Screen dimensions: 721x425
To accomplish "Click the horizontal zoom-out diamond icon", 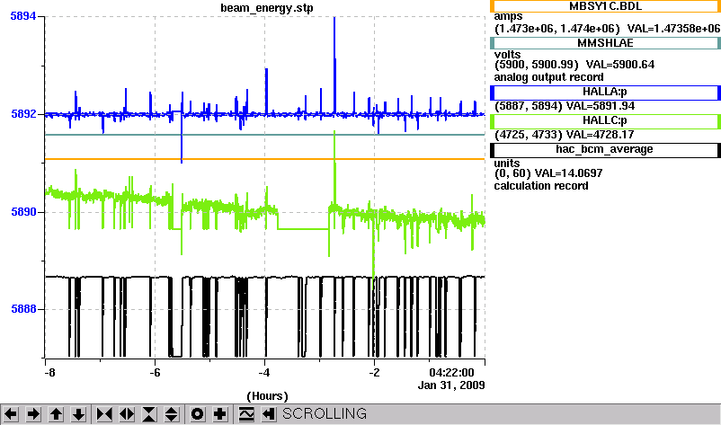I will 127,414.
